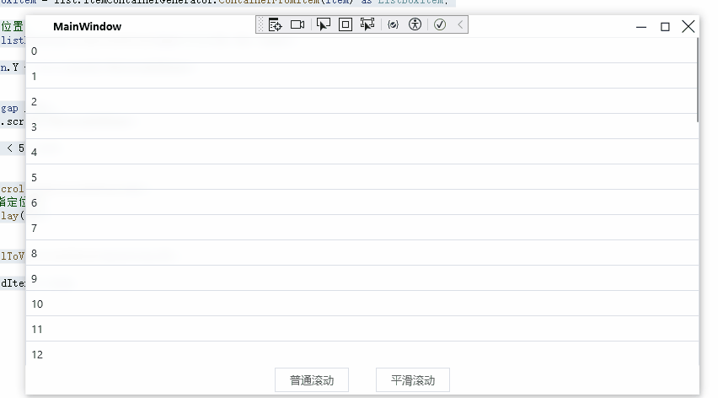Viewport: 718px width, 398px height.
Task: Select list item 1
Action: coord(362,76)
